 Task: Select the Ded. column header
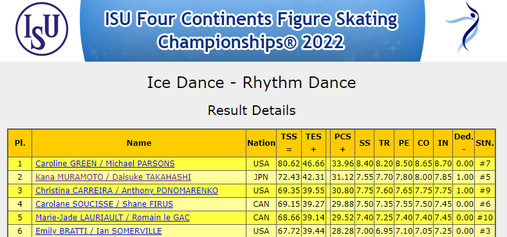[464, 143]
